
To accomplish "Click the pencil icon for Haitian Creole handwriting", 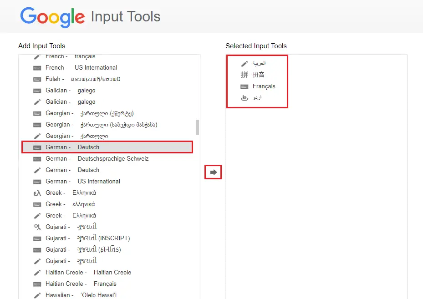I will [37, 272].
